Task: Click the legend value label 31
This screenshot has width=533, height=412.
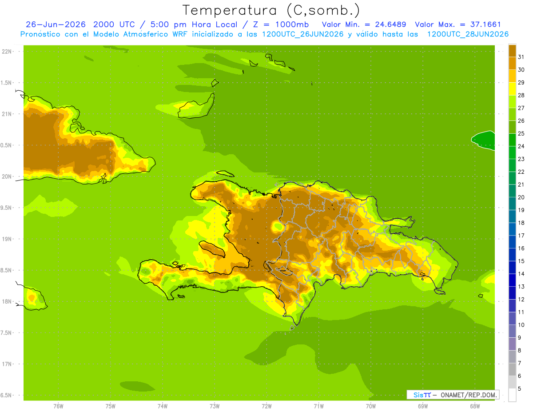Action: pyautogui.click(x=521, y=57)
